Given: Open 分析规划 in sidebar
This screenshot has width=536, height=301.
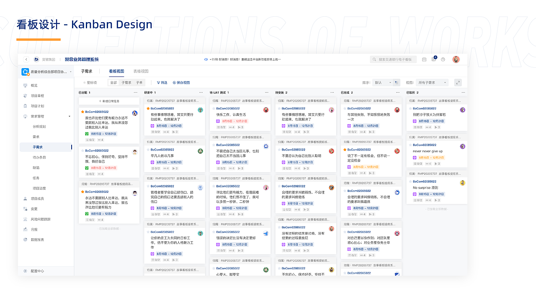Looking at the screenshot, I should point(39,127).
